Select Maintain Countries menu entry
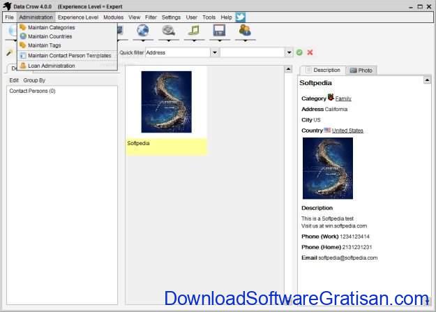The height and width of the screenshot is (312, 436). click(x=50, y=36)
